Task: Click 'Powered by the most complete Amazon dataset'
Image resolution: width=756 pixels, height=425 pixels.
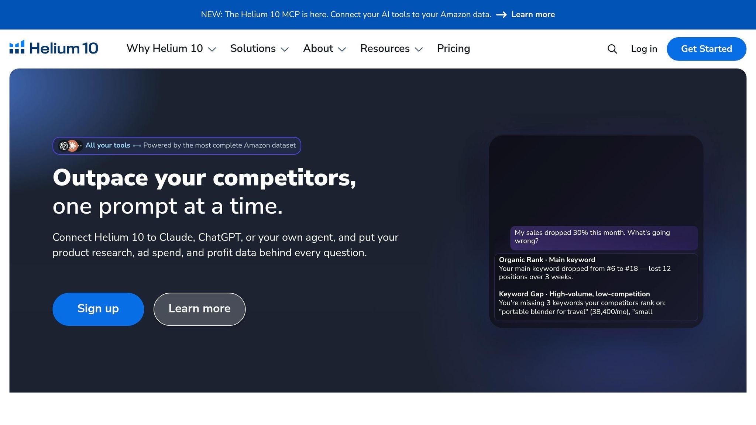Action: [x=219, y=145]
